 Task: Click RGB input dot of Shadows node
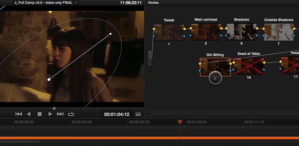pyautogui.click(x=226, y=28)
